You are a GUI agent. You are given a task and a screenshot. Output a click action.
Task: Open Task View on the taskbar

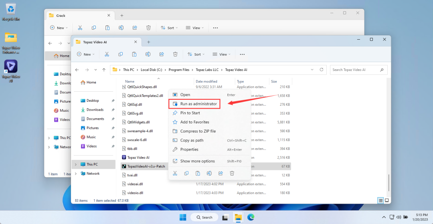pyautogui.click(x=225, y=217)
